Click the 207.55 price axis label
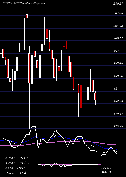 point(118,13)
